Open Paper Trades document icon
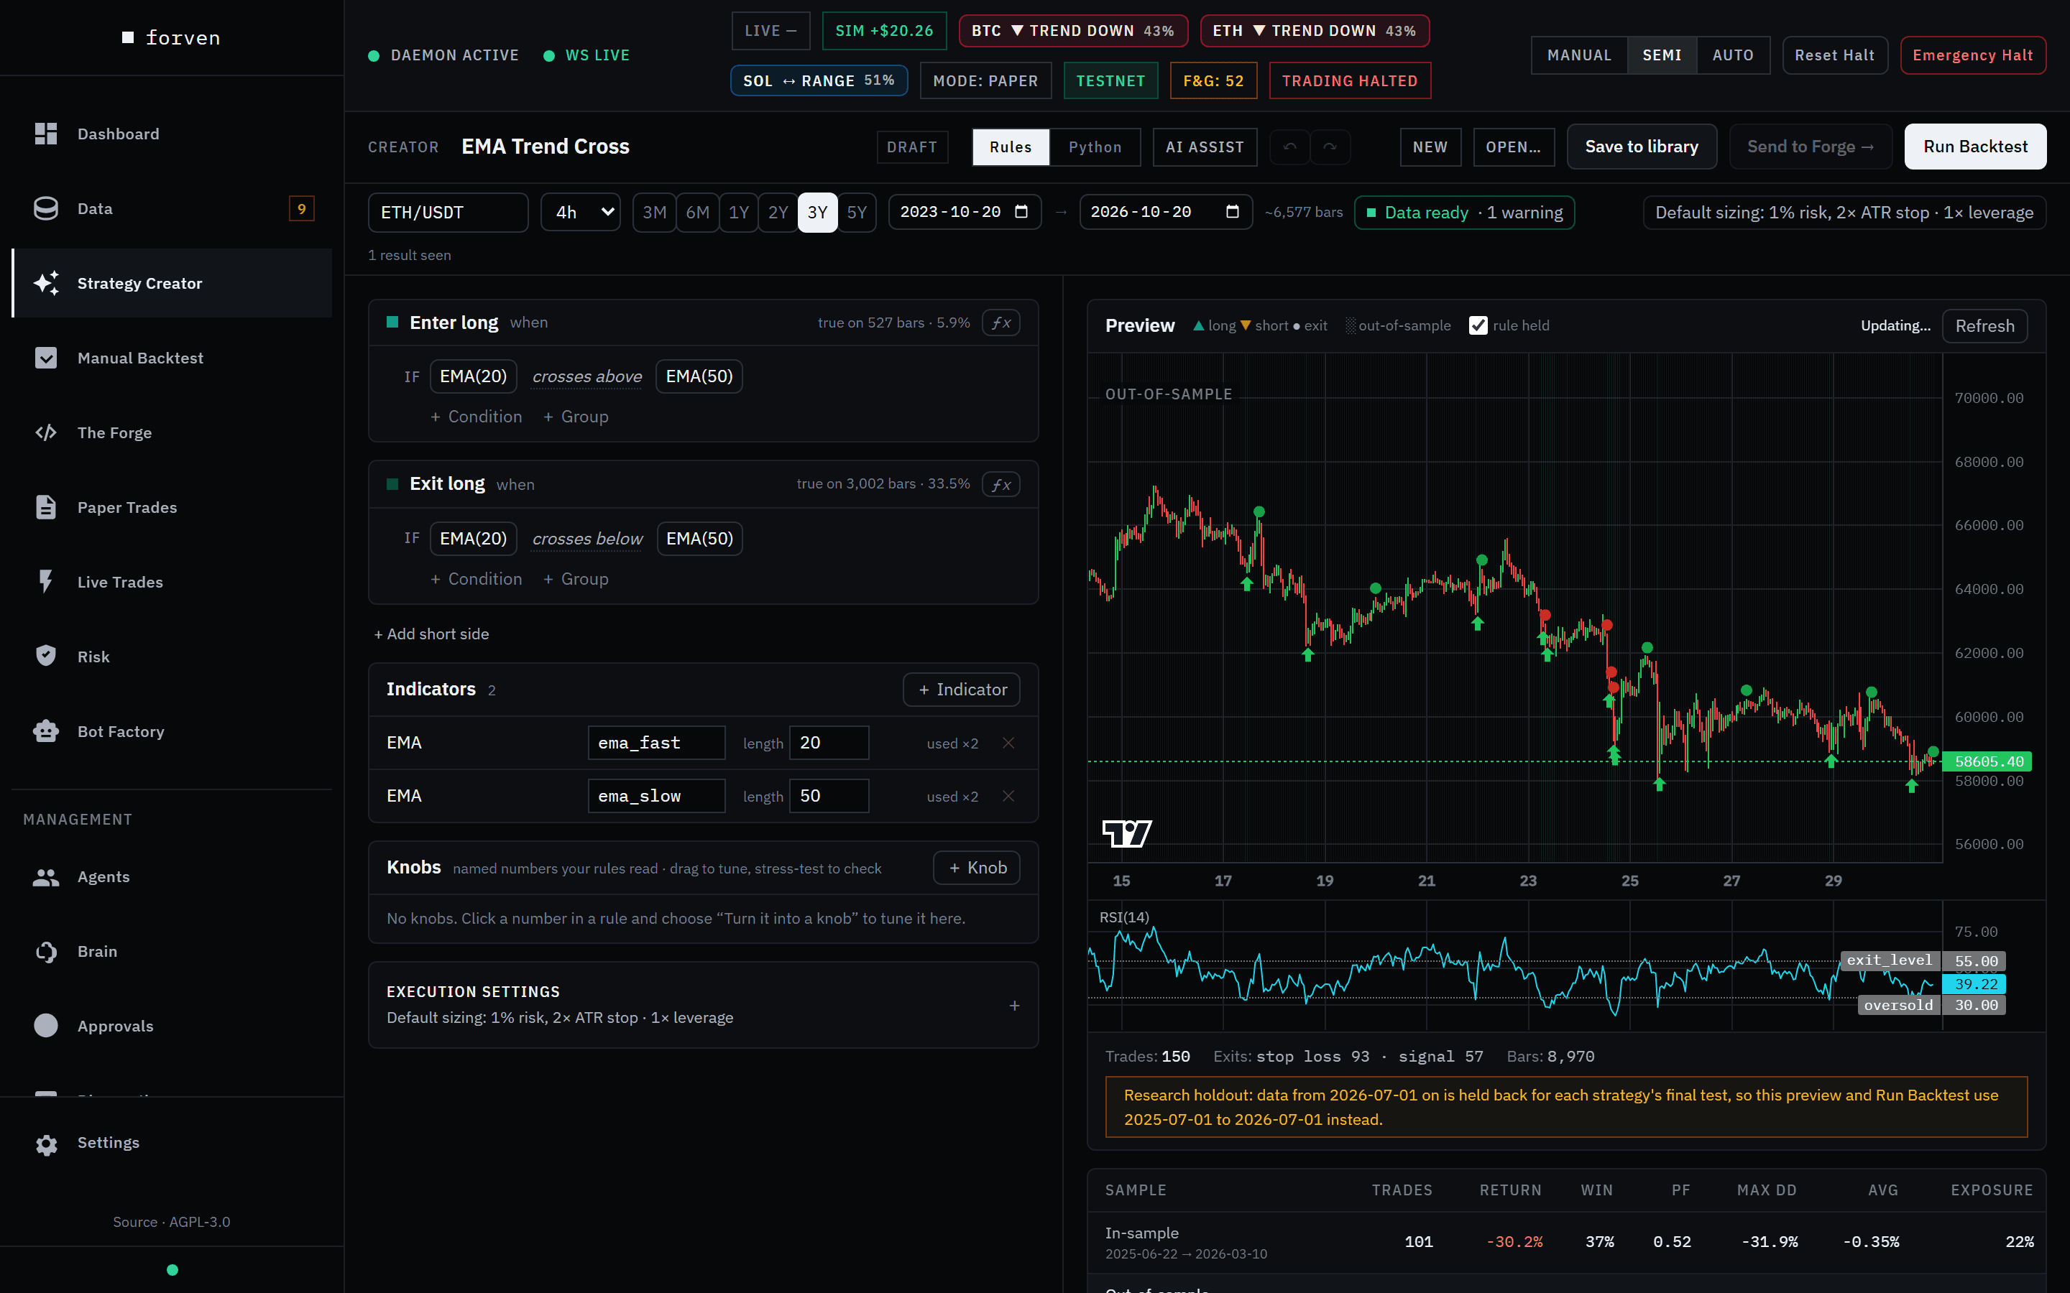The image size is (2070, 1293). [46, 507]
